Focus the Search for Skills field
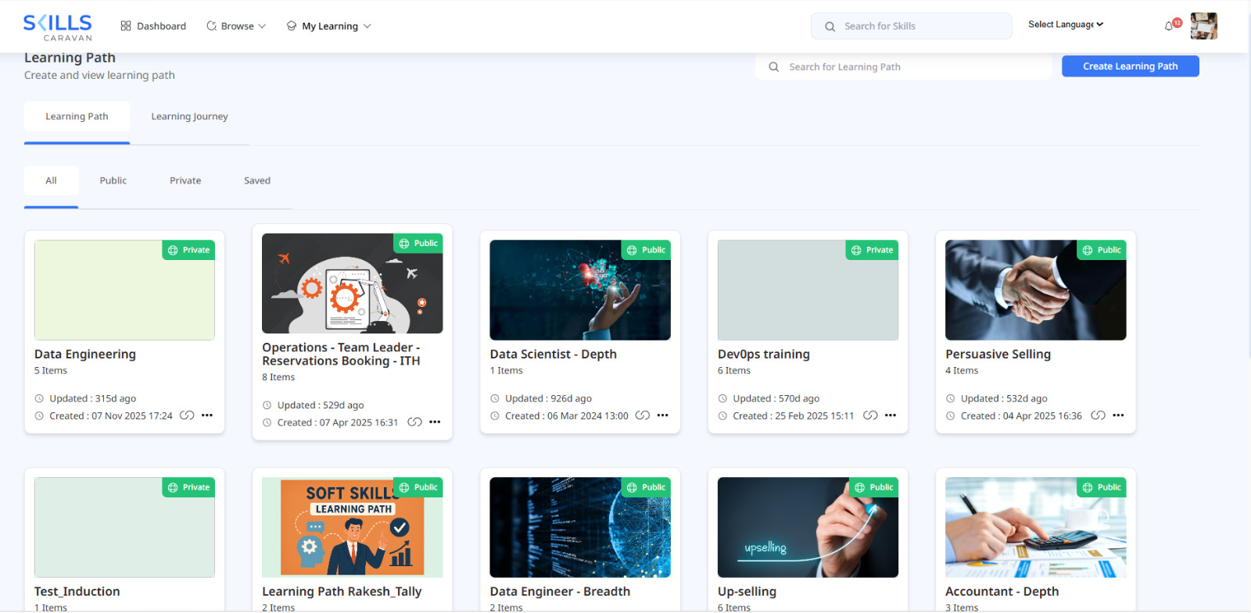The width and height of the screenshot is (1251, 613). coord(912,27)
